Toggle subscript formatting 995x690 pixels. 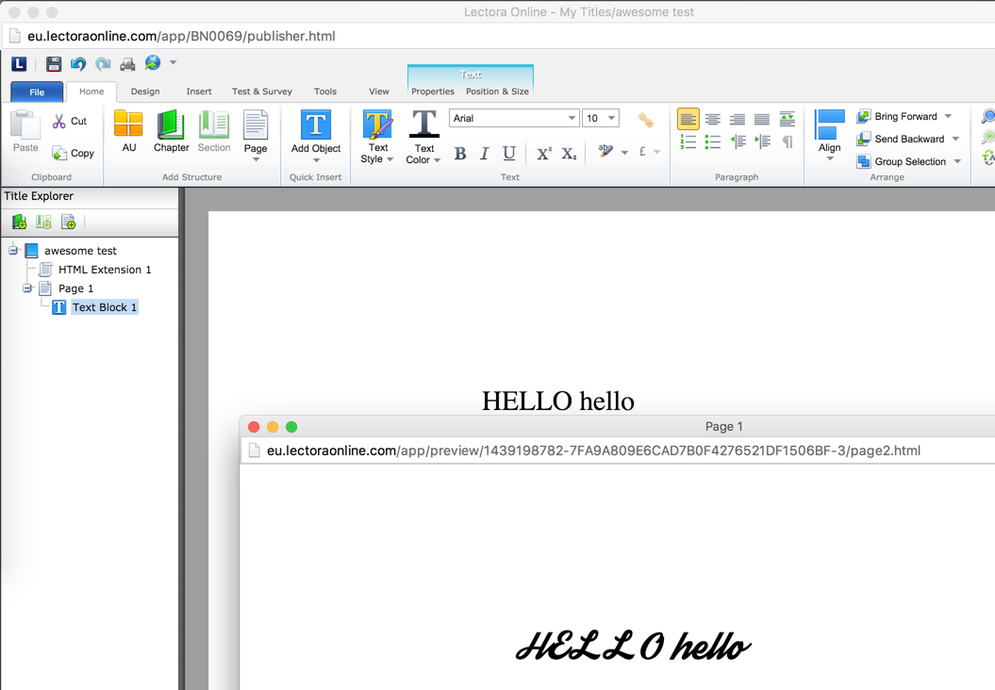pyautogui.click(x=570, y=154)
